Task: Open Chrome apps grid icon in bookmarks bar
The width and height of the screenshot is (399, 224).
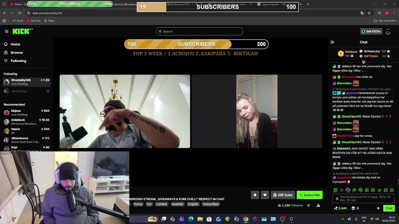Action: 4,21
